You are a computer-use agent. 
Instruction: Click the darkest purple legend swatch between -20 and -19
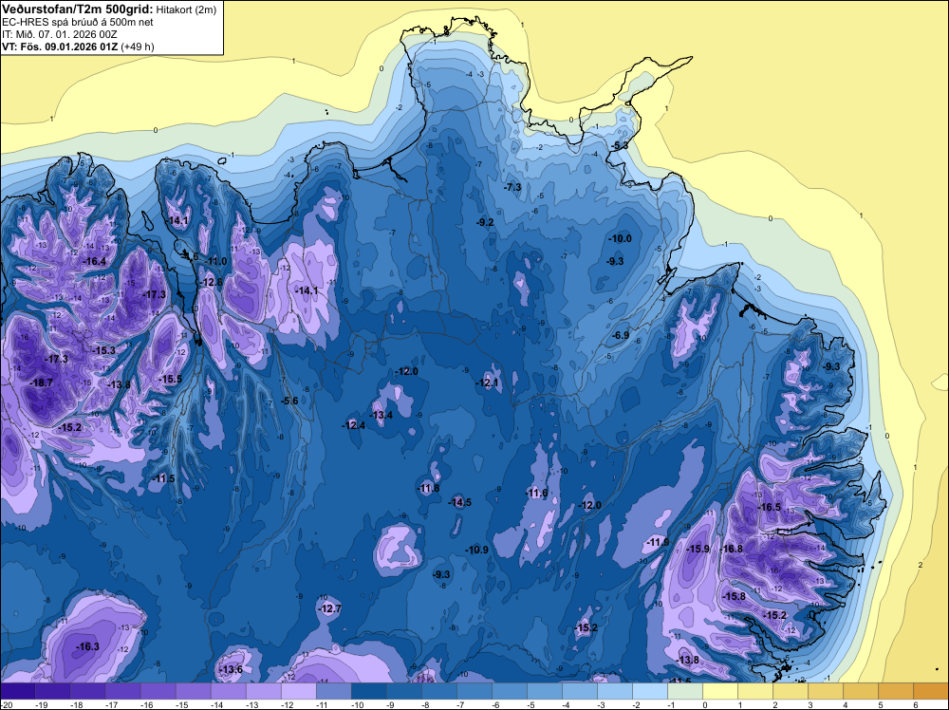click(x=17, y=691)
